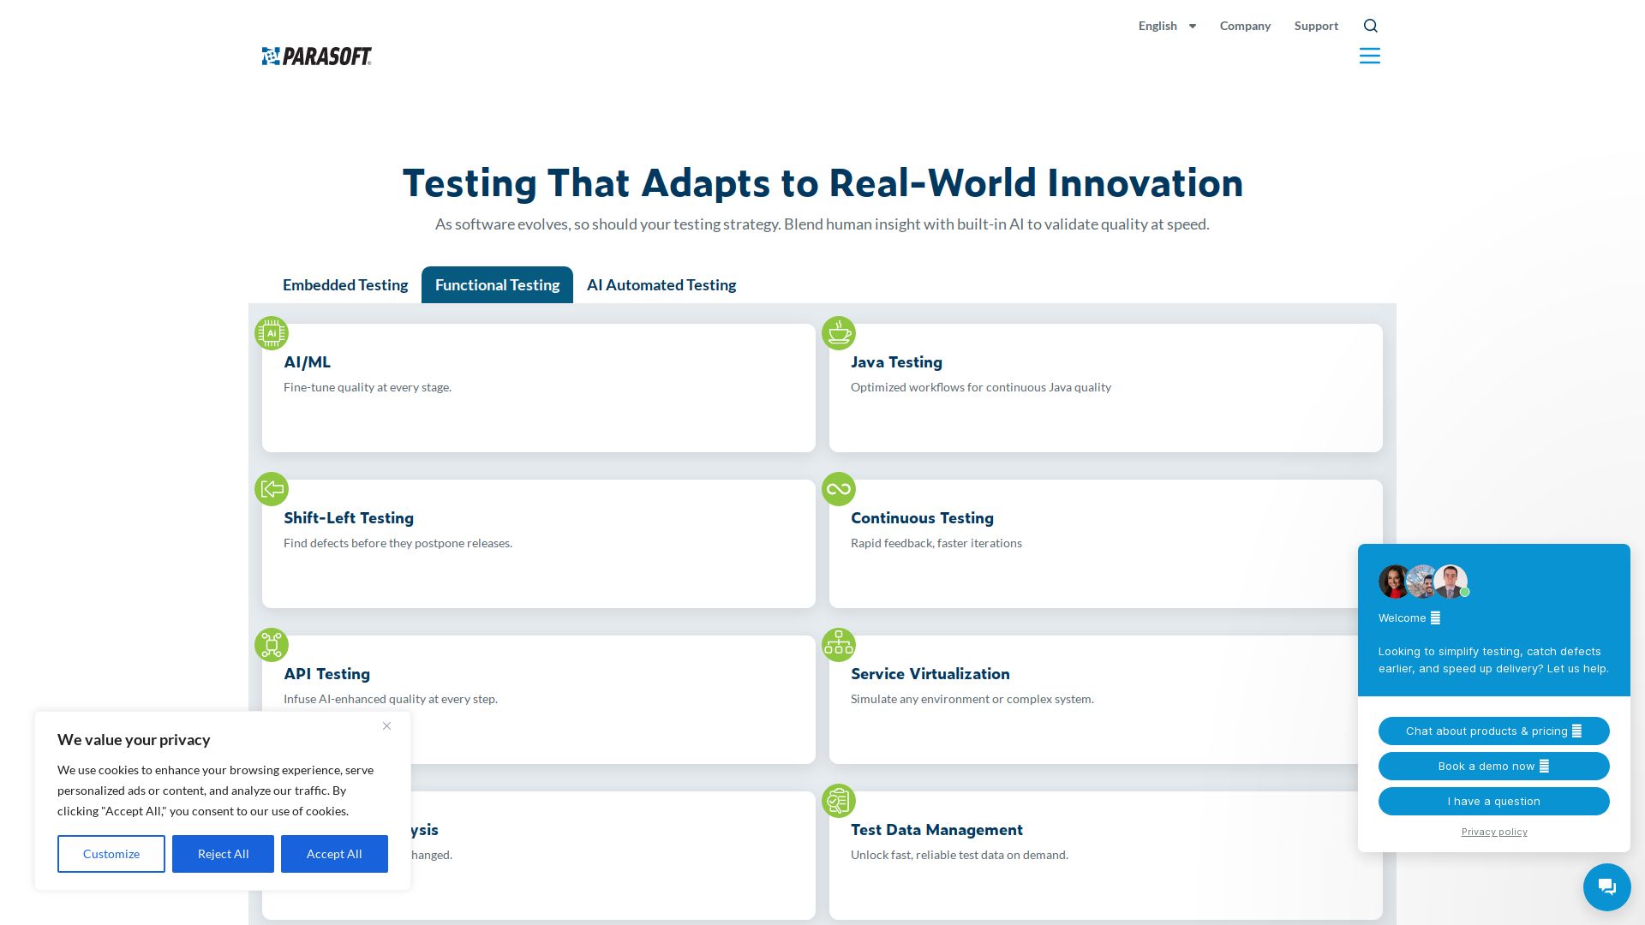Click the Service Virtualization hierarchy icon
Image resolution: width=1645 pixels, height=925 pixels.
(839, 645)
